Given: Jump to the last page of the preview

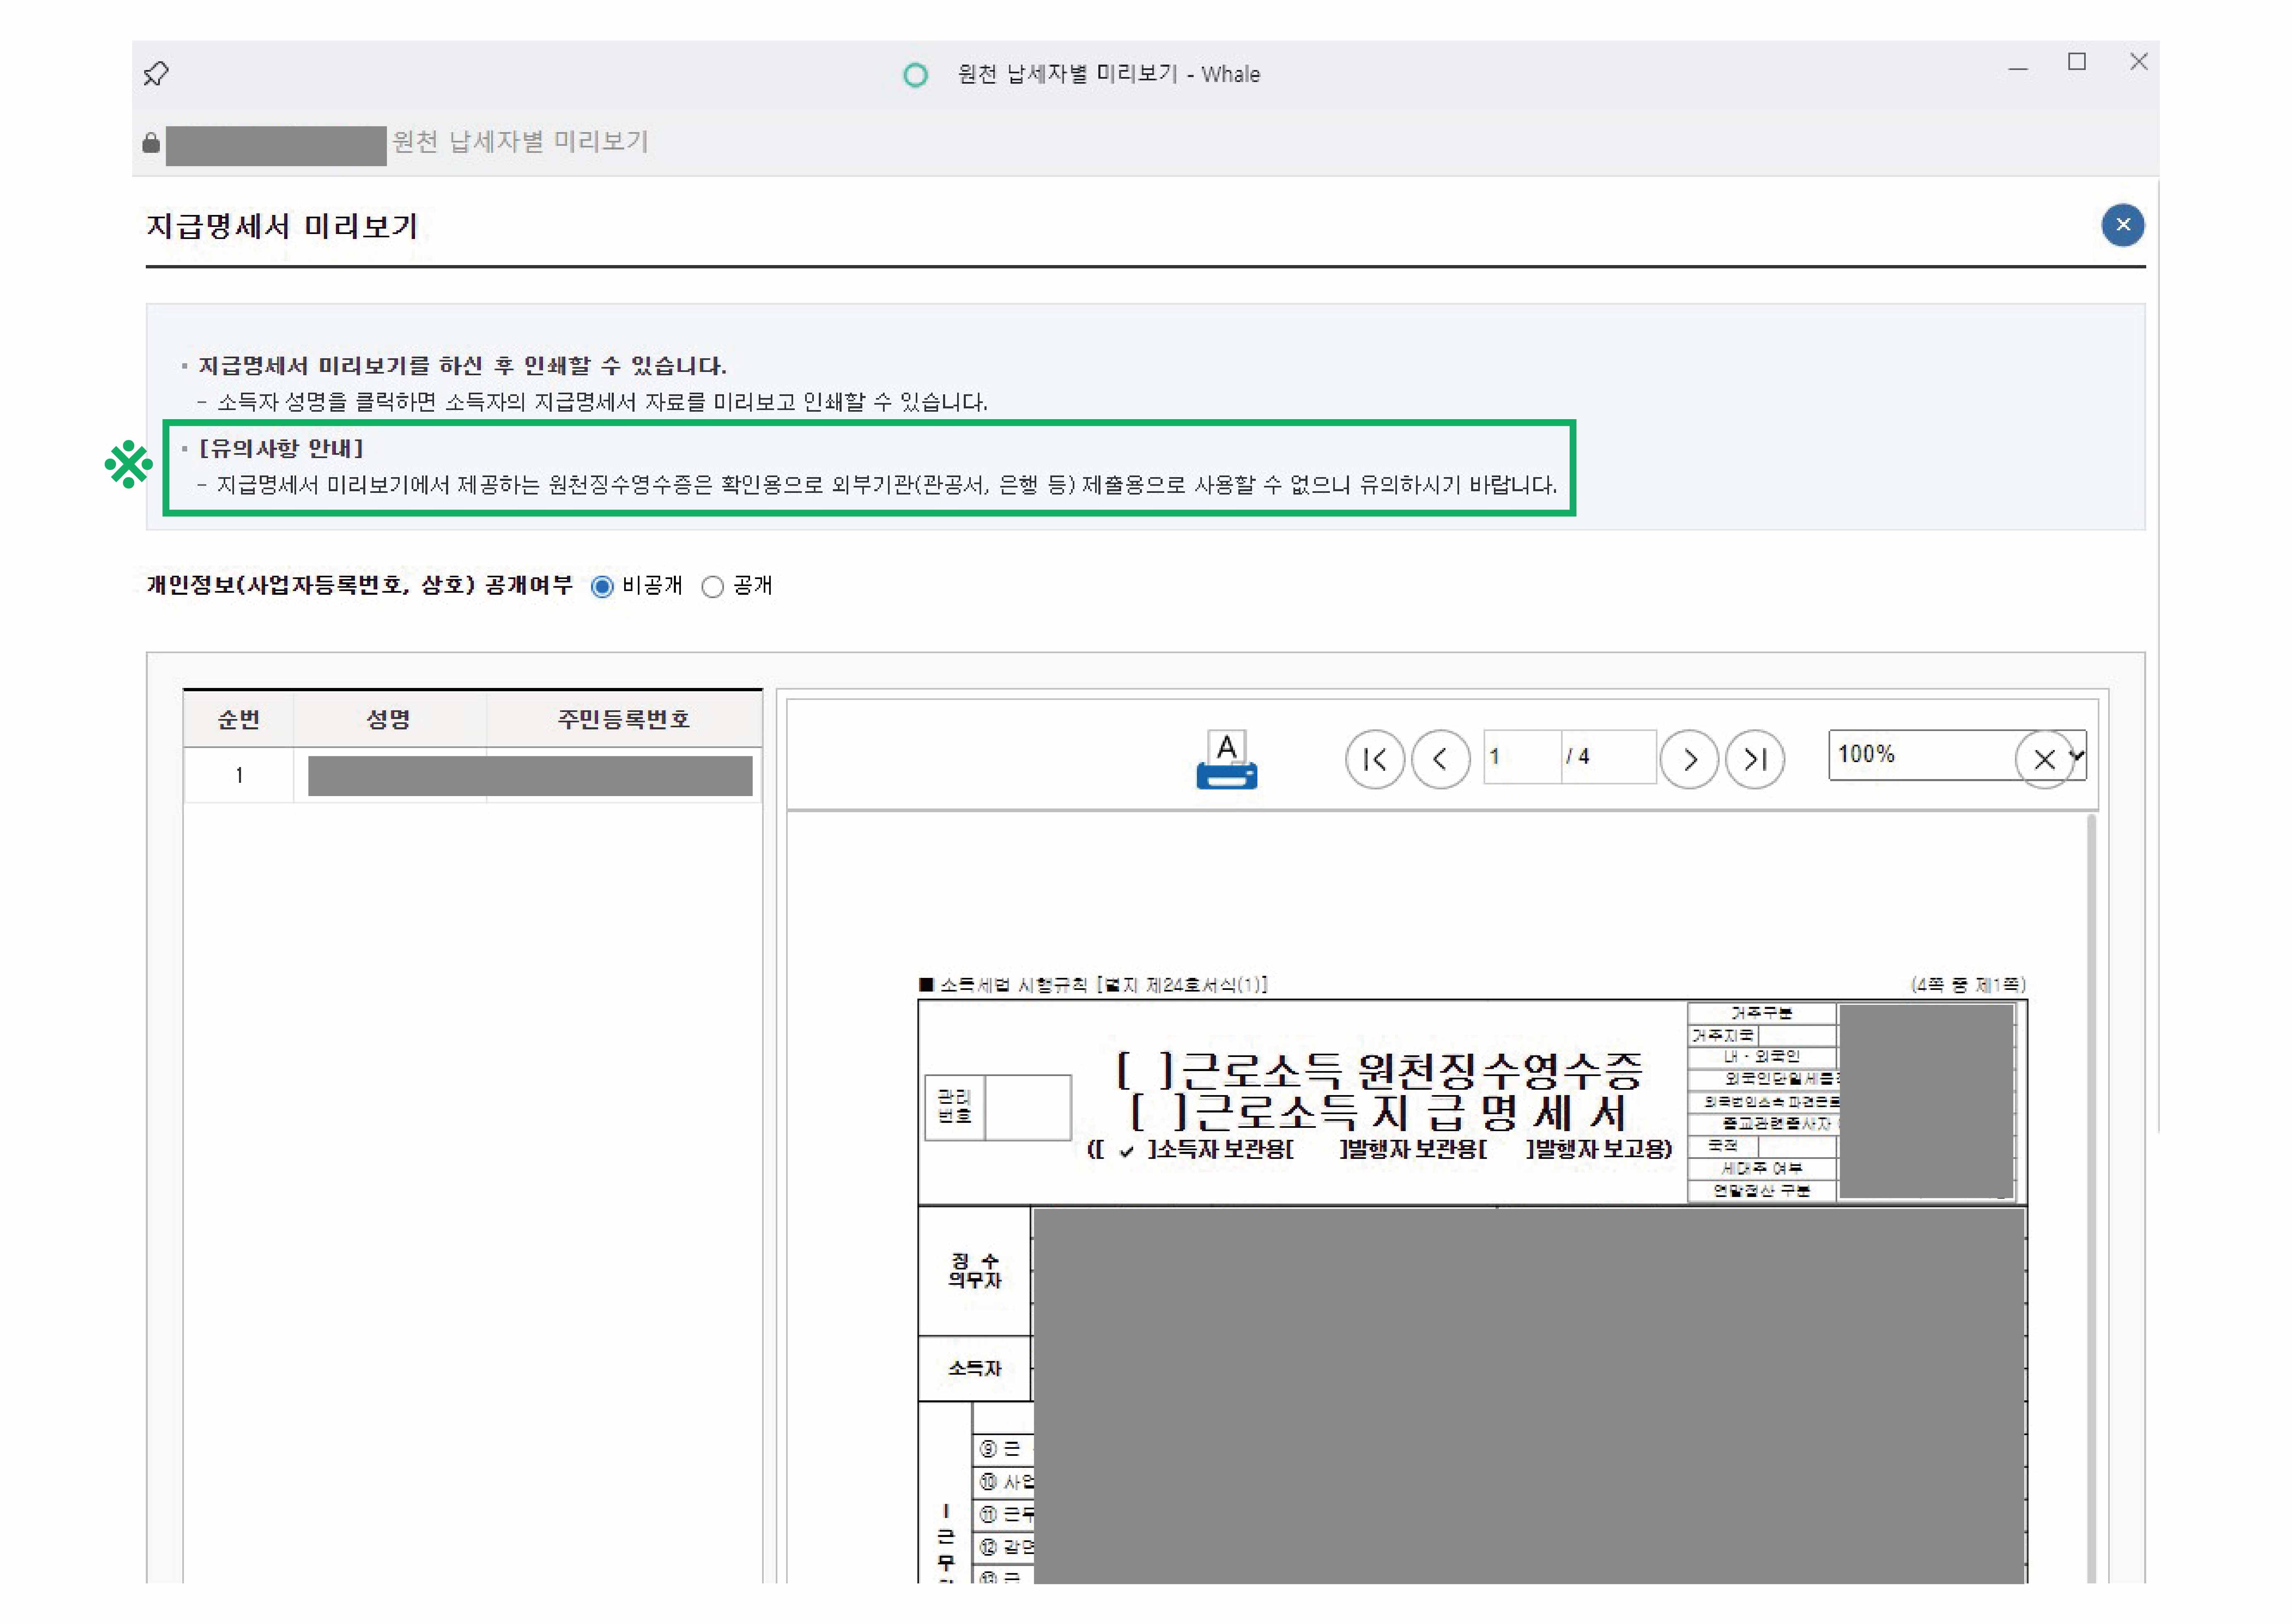Looking at the screenshot, I should pos(1755,760).
